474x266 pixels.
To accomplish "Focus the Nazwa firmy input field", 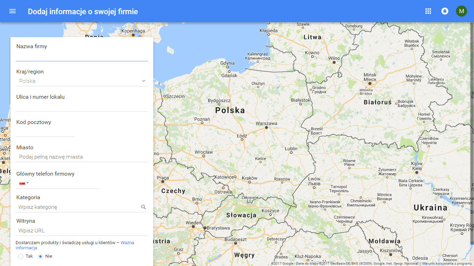I will tap(82, 56).
